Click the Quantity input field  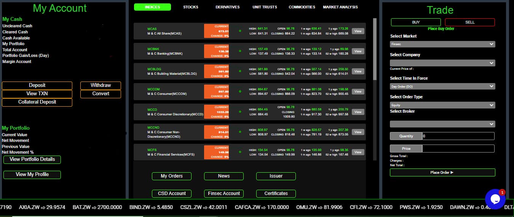458,136
